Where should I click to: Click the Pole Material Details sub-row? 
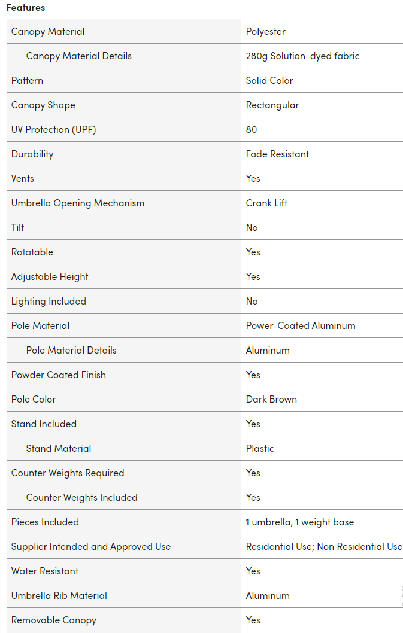coord(71,350)
